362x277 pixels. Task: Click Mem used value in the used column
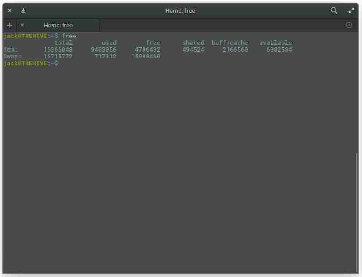coord(104,50)
